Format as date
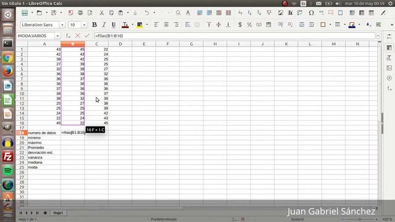Viewport: 395px width, 222px height. 268,25
